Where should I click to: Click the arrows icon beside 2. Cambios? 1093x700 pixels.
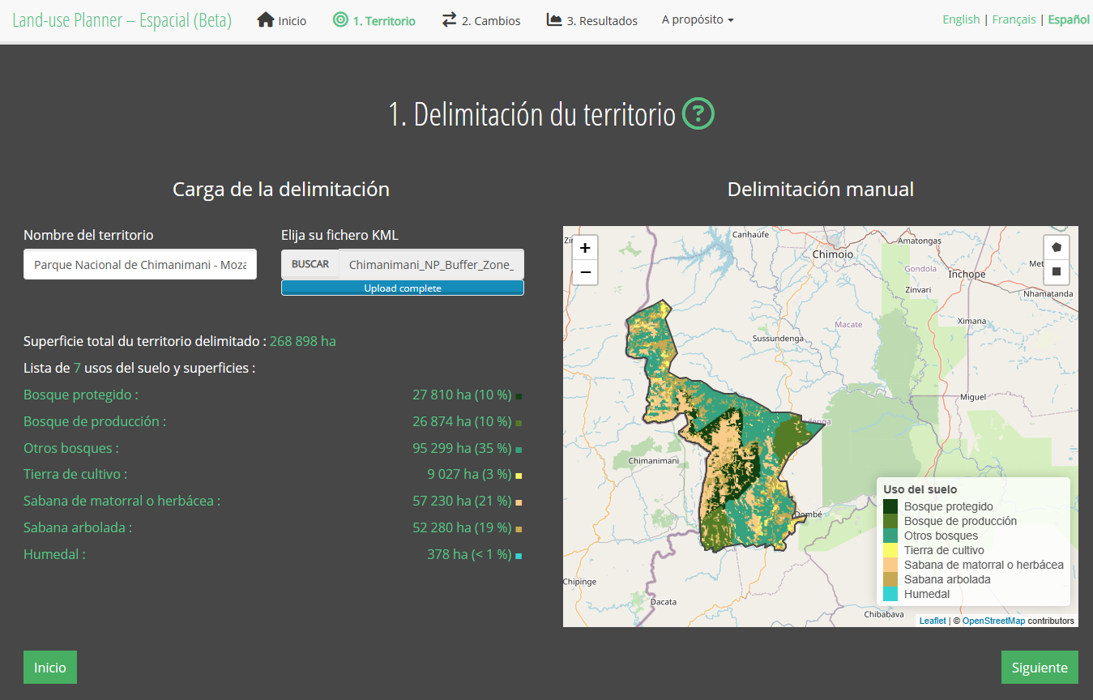coord(450,20)
